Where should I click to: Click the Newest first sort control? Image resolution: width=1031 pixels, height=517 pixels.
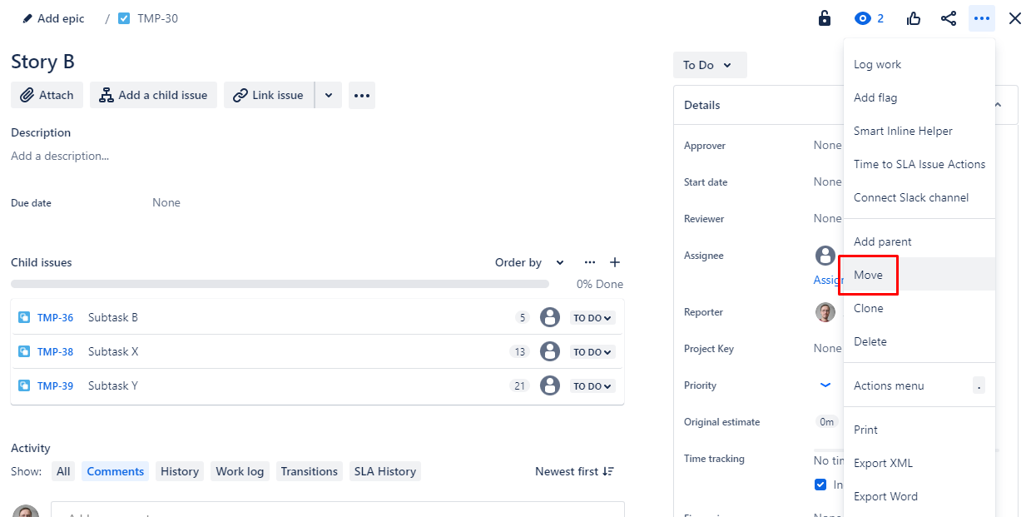point(573,471)
